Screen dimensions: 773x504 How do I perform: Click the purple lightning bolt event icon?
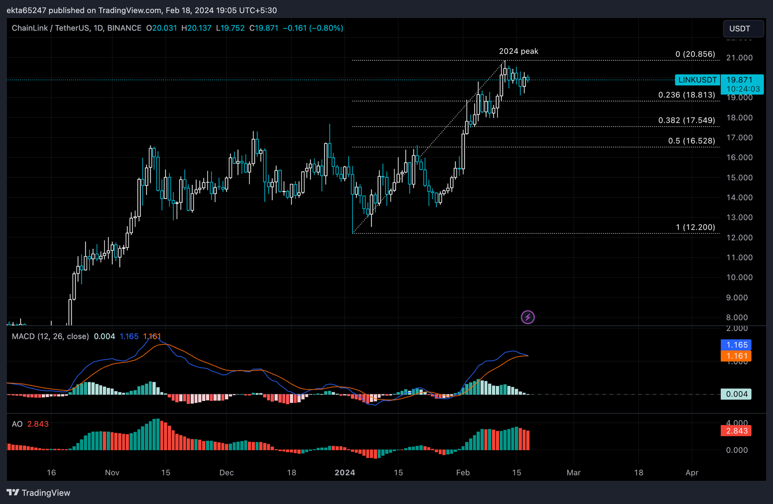[x=527, y=317]
